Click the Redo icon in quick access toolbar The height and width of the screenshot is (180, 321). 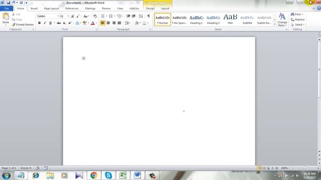coord(21,2)
